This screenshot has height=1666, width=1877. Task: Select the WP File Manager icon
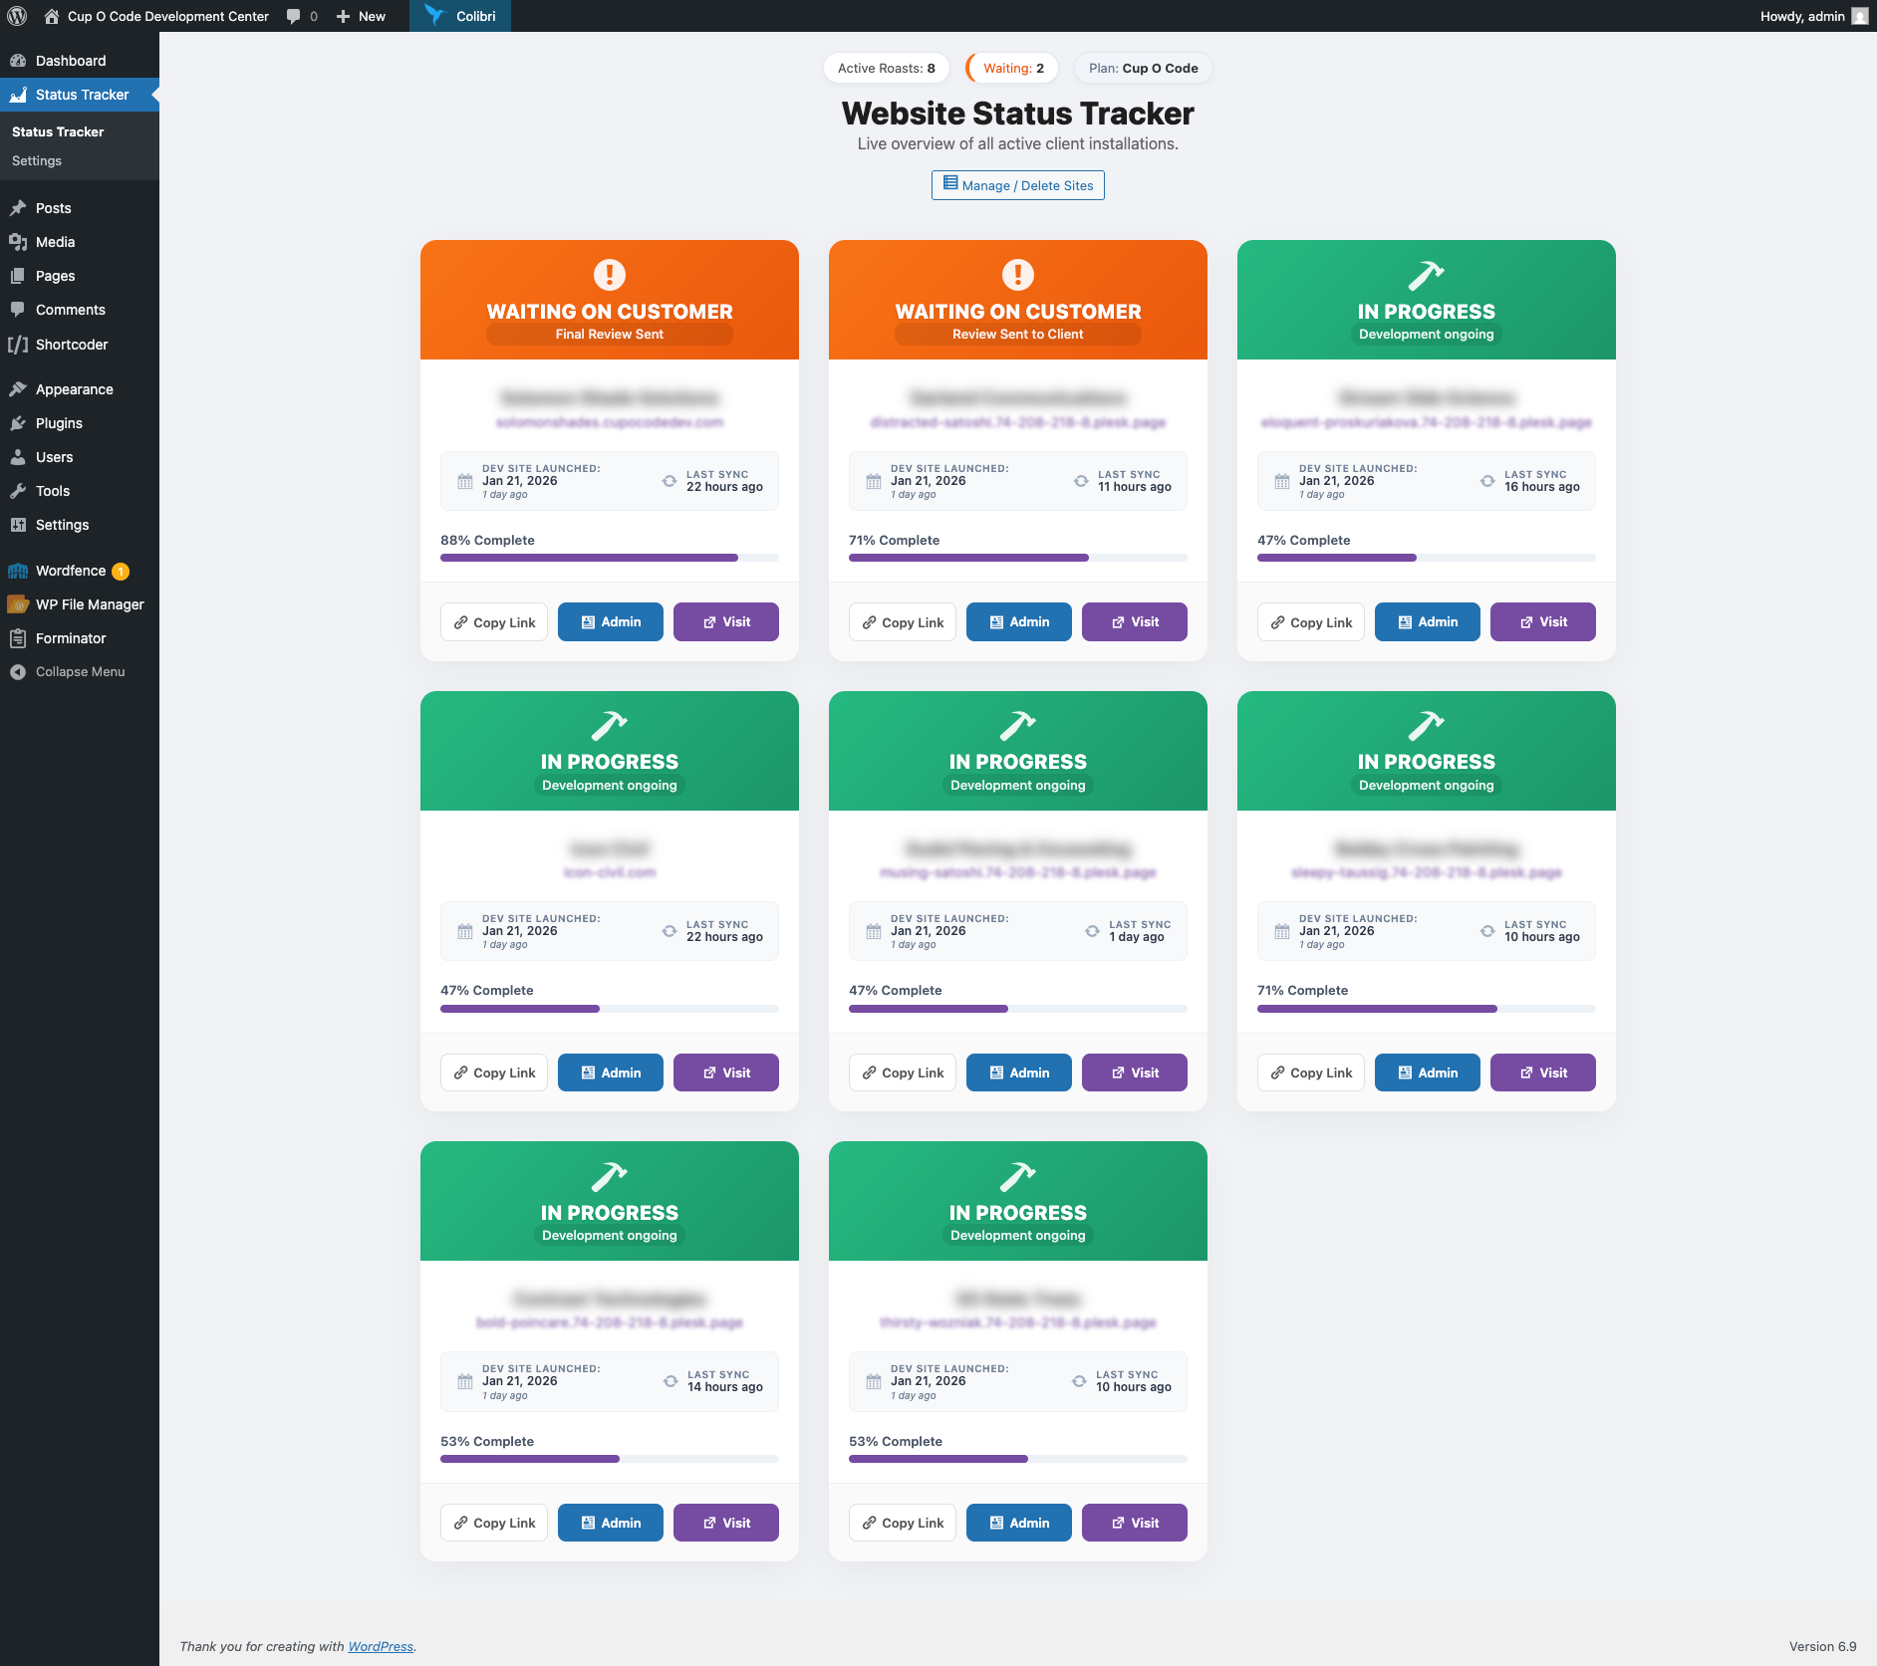tap(20, 603)
